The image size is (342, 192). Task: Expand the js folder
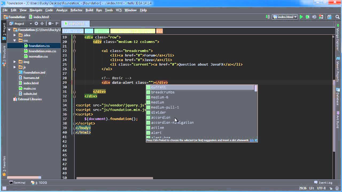click(x=15, y=67)
